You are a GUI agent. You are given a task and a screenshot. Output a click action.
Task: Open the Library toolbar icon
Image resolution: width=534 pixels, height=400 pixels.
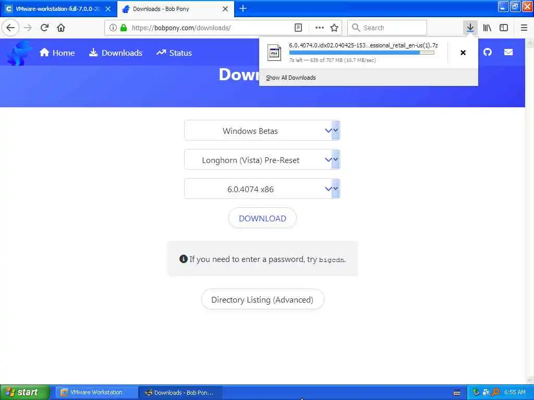point(487,28)
